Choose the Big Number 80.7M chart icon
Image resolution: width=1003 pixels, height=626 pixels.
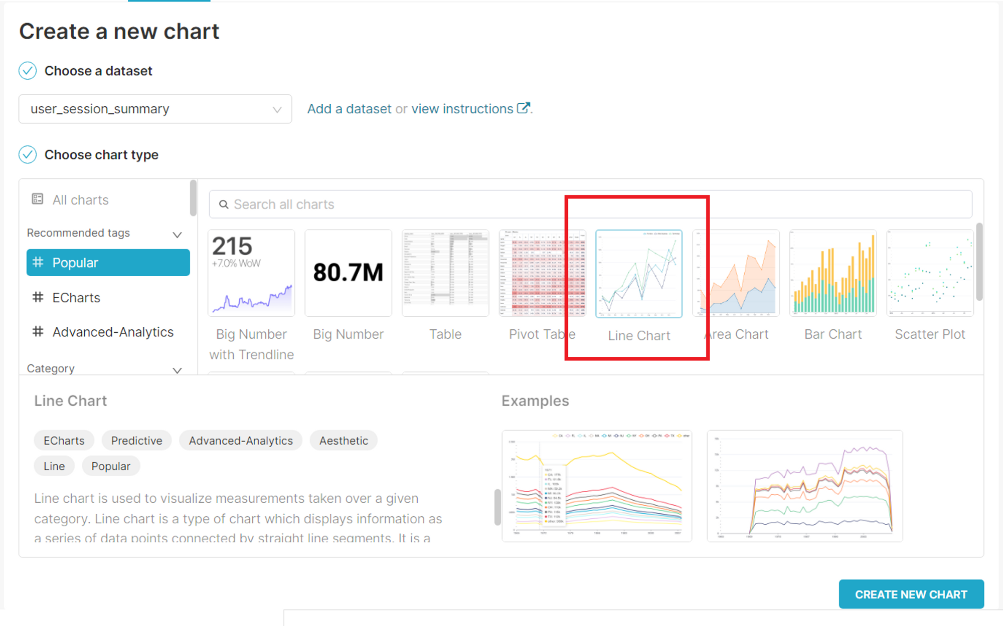tap(348, 273)
